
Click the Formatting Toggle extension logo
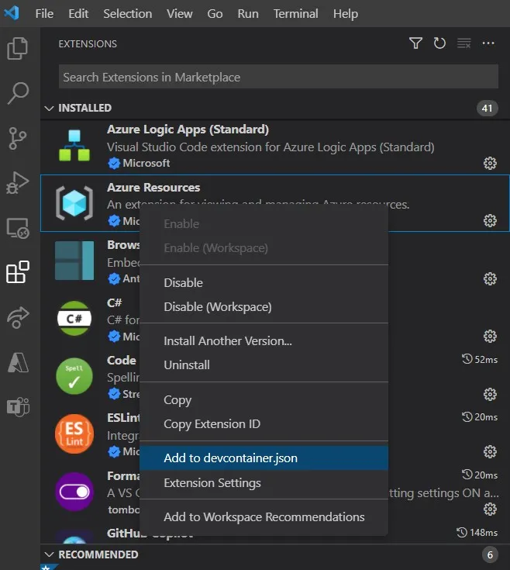pyautogui.click(x=74, y=492)
